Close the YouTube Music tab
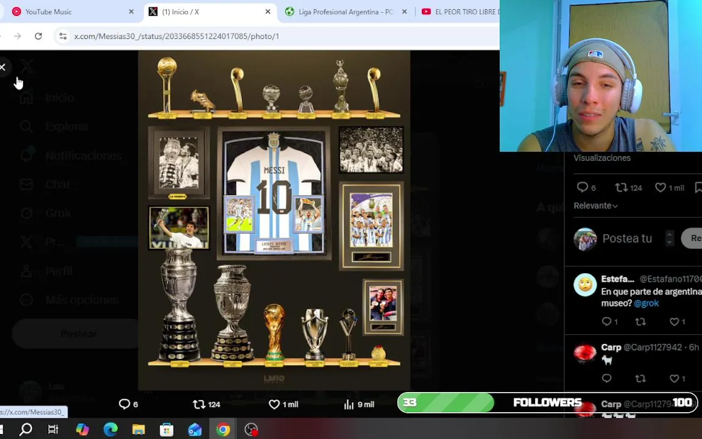The width and height of the screenshot is (702, 439). point(131,12)
